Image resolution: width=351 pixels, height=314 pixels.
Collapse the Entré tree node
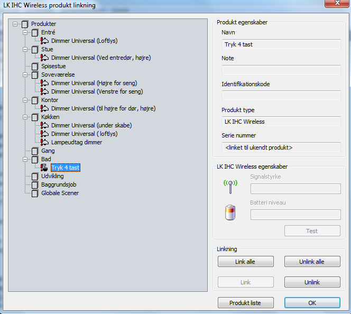pos(25,32)
